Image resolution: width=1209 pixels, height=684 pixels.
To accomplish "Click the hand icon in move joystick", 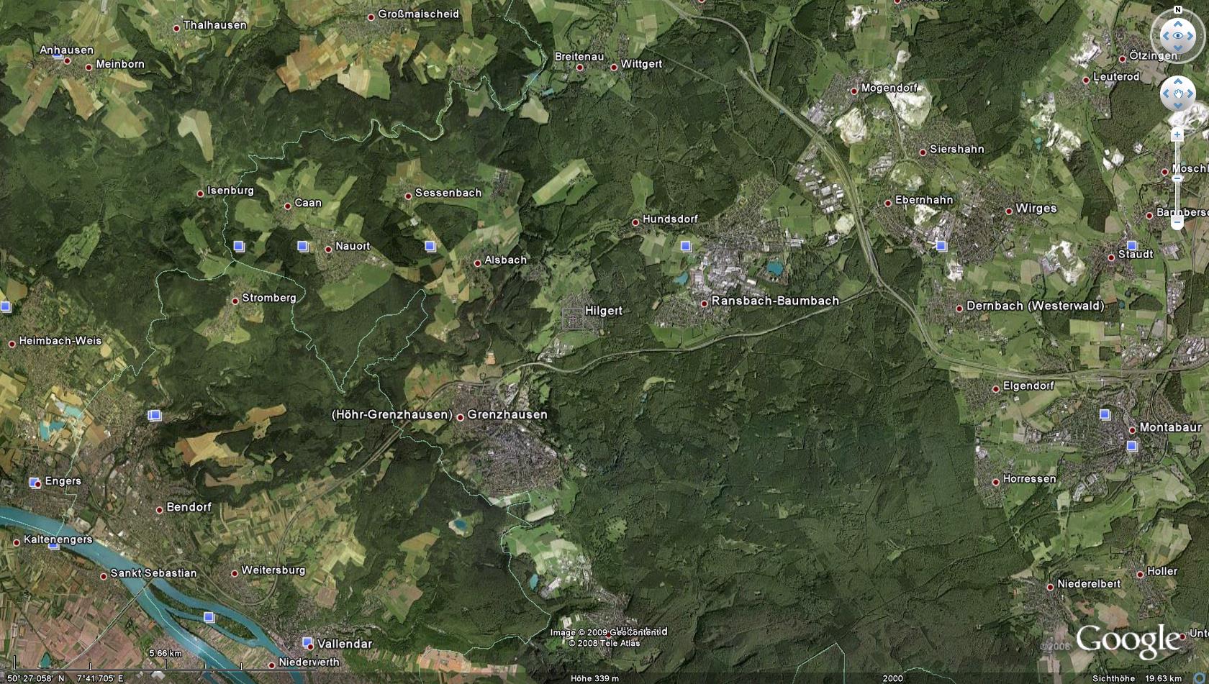I will tap(1178, 94).
